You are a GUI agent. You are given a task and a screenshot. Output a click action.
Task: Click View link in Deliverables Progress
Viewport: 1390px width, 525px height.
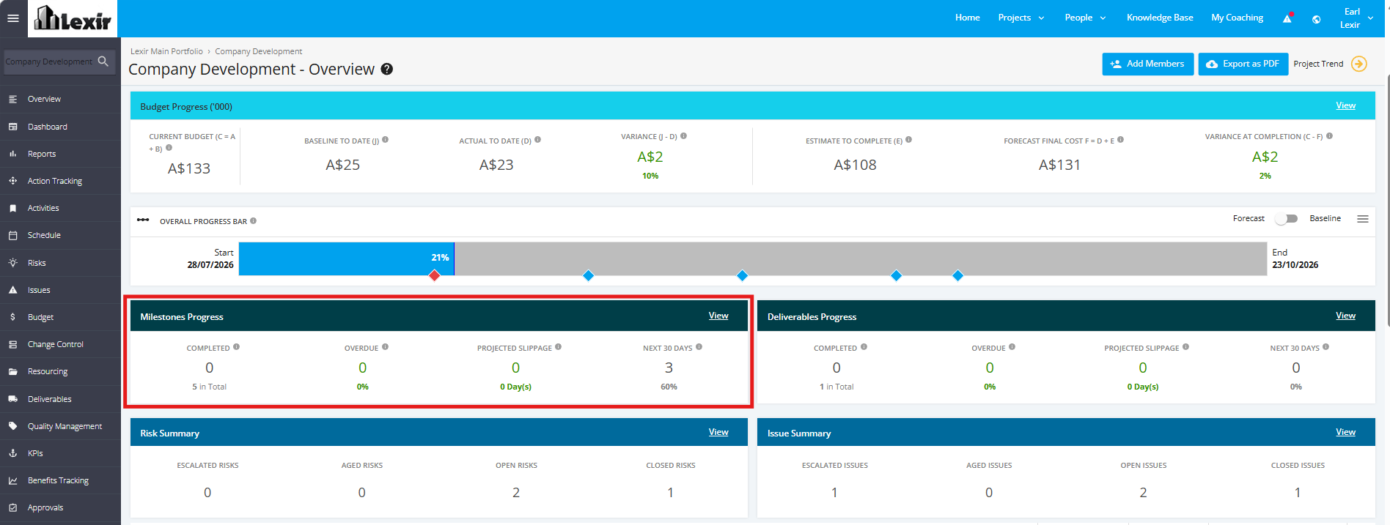tap(1345, 316)
